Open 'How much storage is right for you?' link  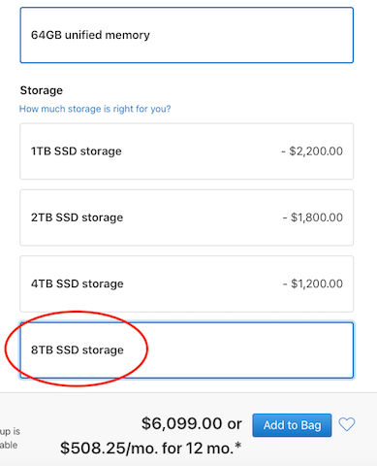pyautogui.click(x=95, y=109)
